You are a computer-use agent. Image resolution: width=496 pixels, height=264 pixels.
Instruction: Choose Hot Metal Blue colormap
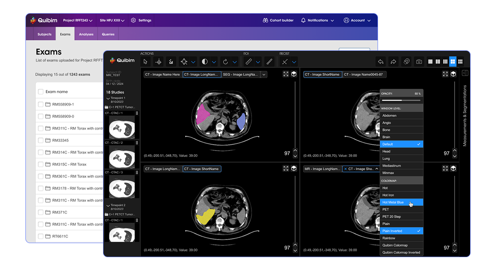tap(393, 202)
